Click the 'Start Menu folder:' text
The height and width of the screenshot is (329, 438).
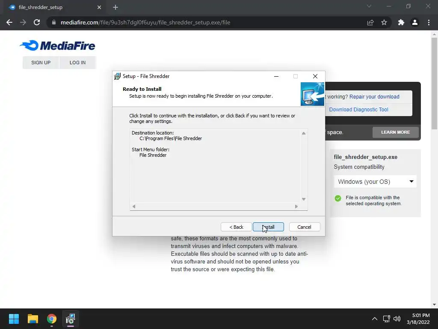click(151, 150)
